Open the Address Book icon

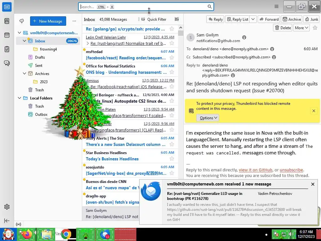pos(7,21)
